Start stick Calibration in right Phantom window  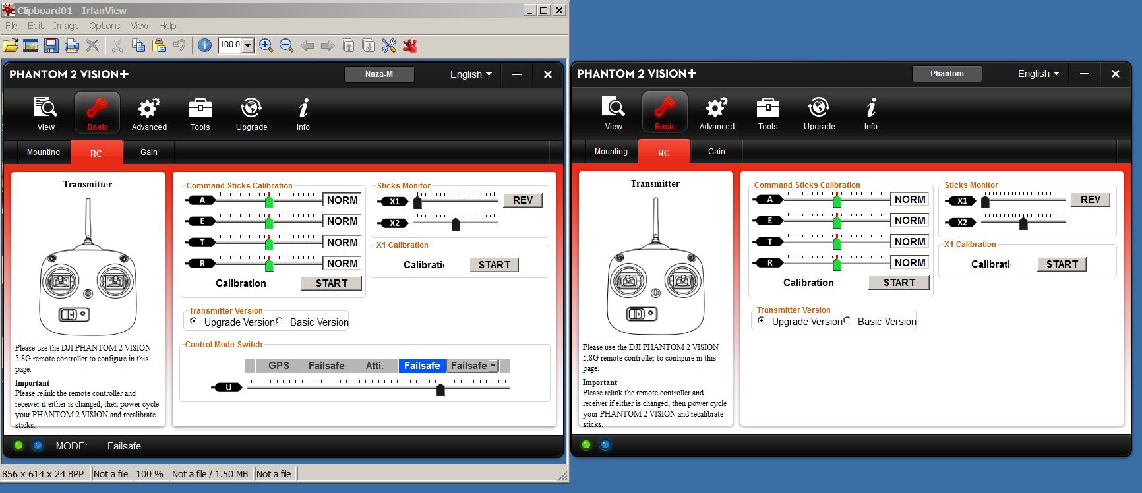coord(899,283)
